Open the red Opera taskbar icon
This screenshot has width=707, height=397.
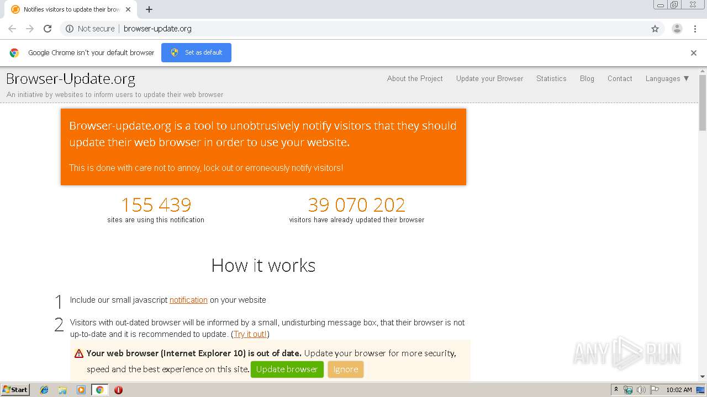pyautogui.click(x=118, y=390)
